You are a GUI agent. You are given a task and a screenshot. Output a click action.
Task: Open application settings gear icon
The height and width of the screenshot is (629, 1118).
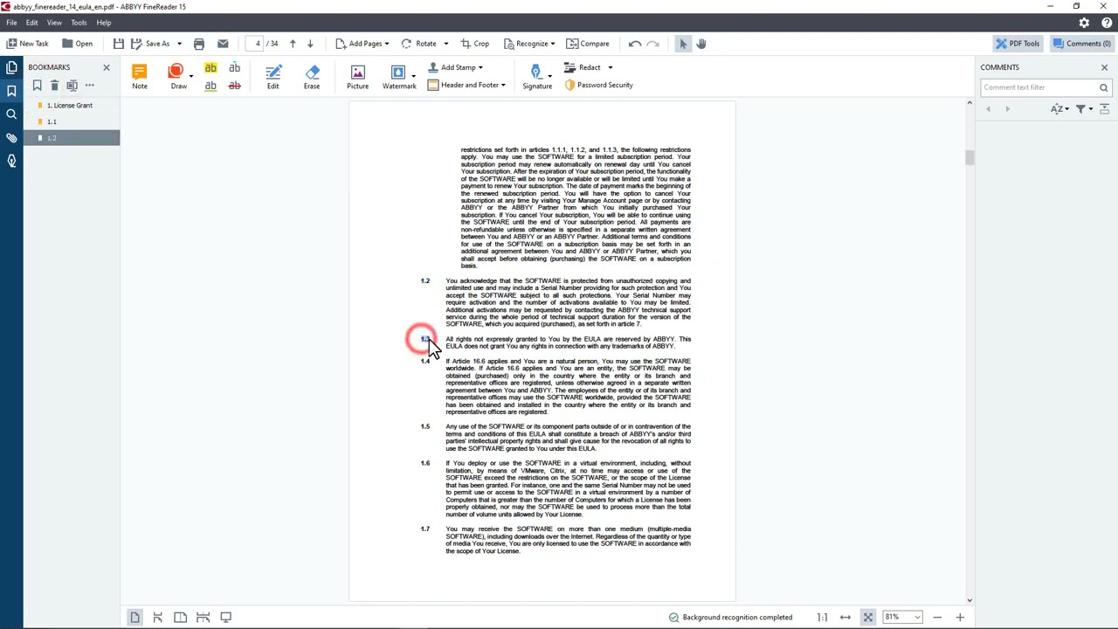click(1084, 23)
